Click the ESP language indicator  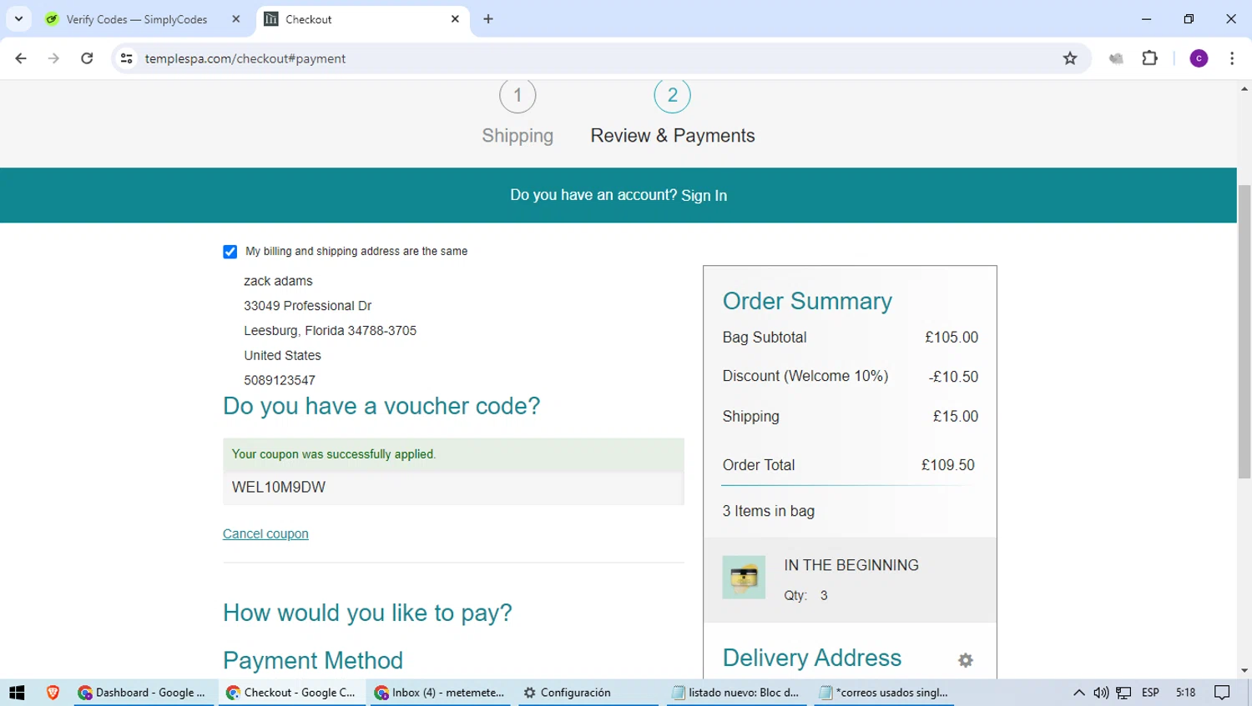pos(1150,693)
